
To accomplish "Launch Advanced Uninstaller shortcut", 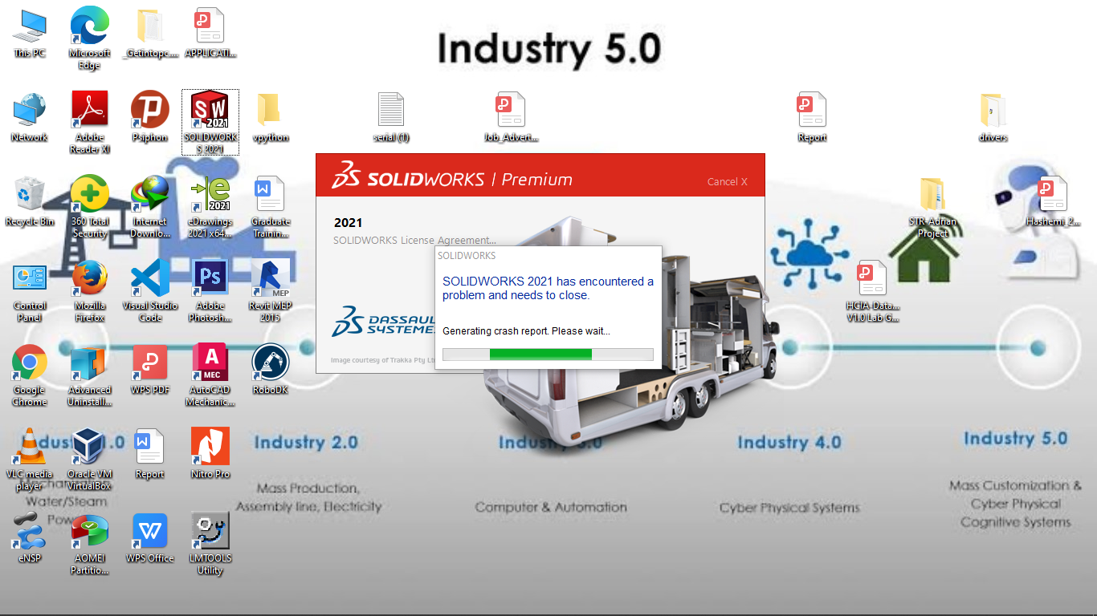I will pos(89,375).
